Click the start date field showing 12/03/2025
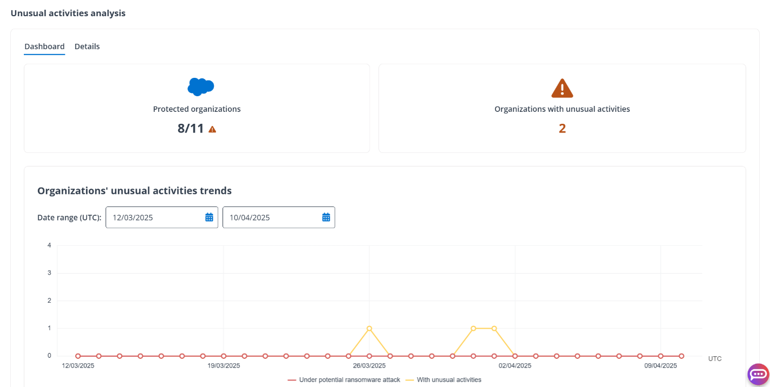The image size is (770, 387). (x=154, y=217)
